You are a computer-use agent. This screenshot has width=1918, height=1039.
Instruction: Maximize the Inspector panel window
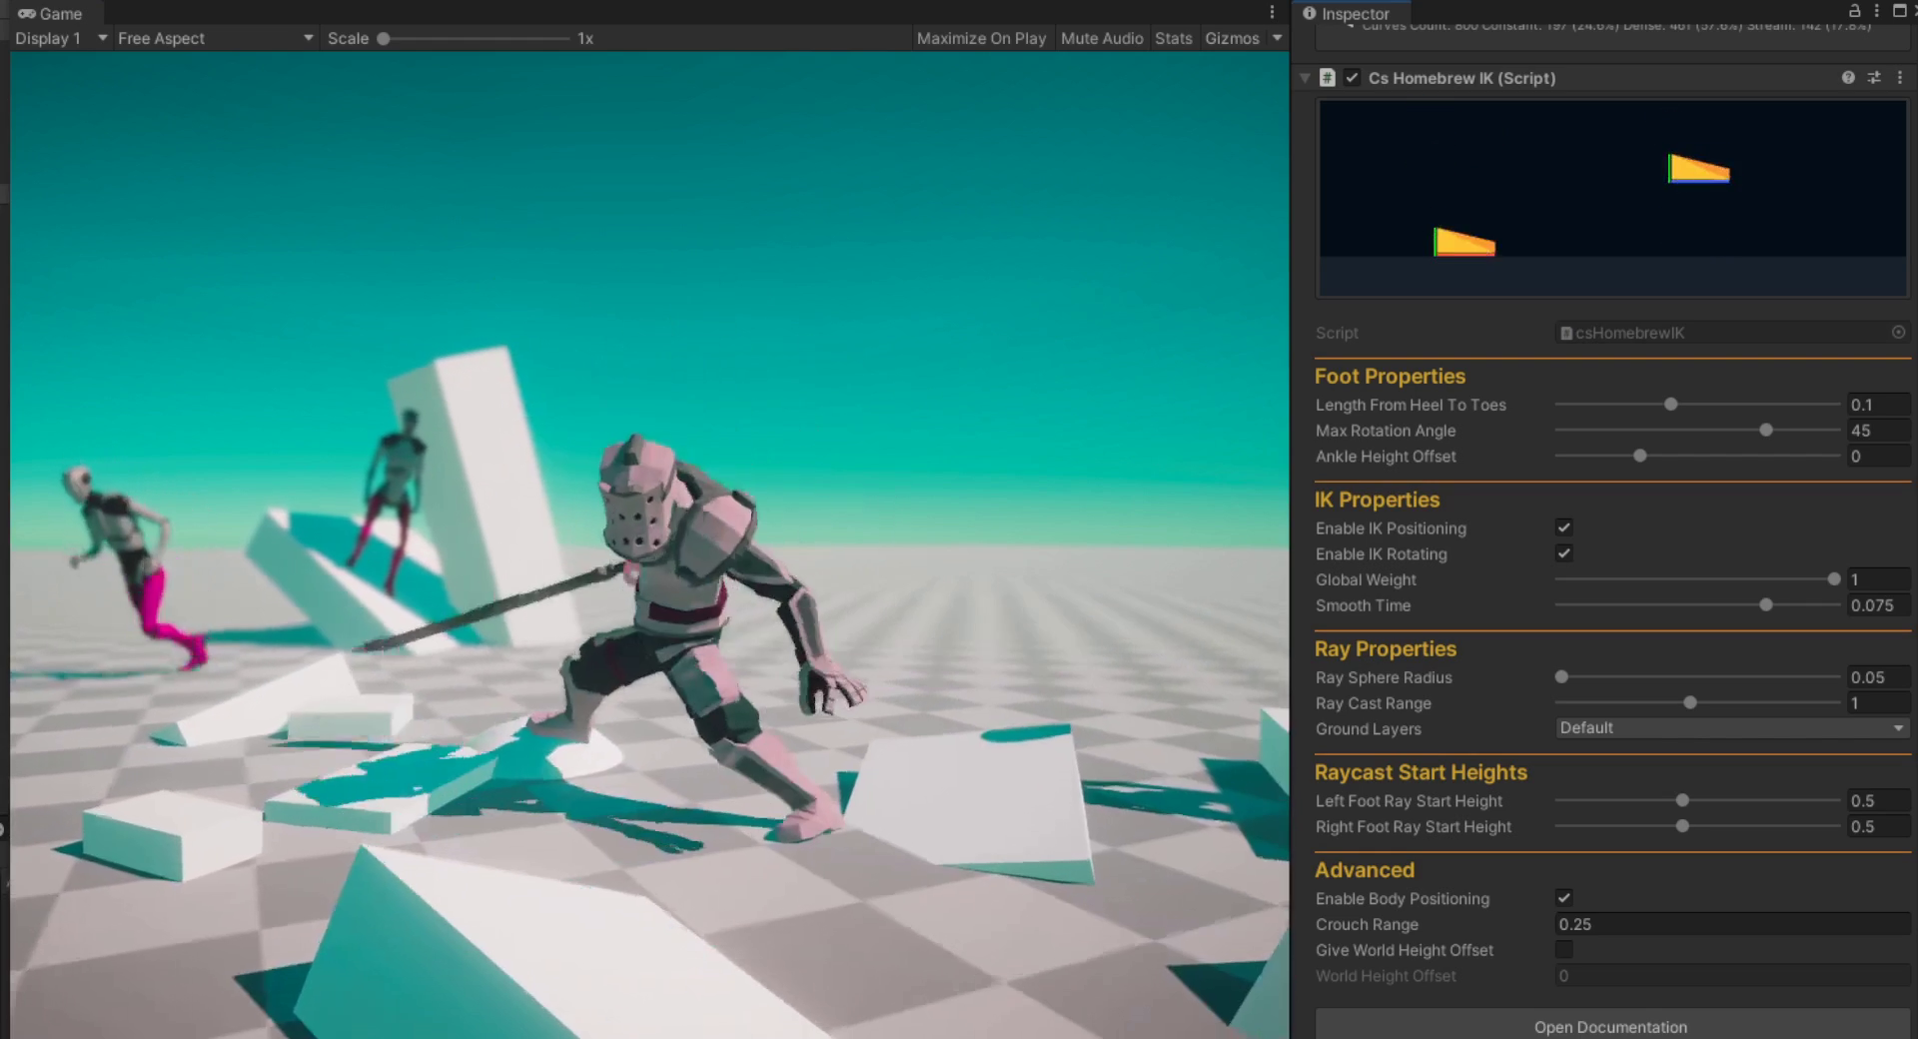pyautogui.click(x=1900, y=11)
